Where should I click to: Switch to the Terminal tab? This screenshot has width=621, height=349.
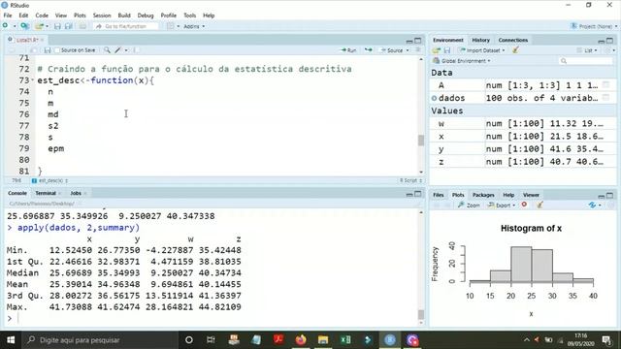[x=46, y=193]
